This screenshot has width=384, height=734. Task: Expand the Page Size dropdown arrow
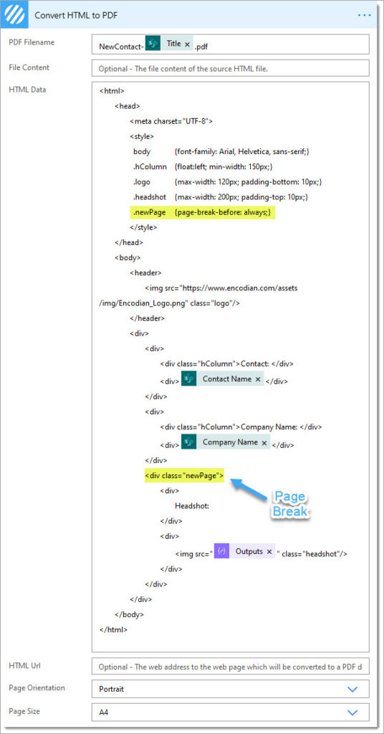click(352, 712)
